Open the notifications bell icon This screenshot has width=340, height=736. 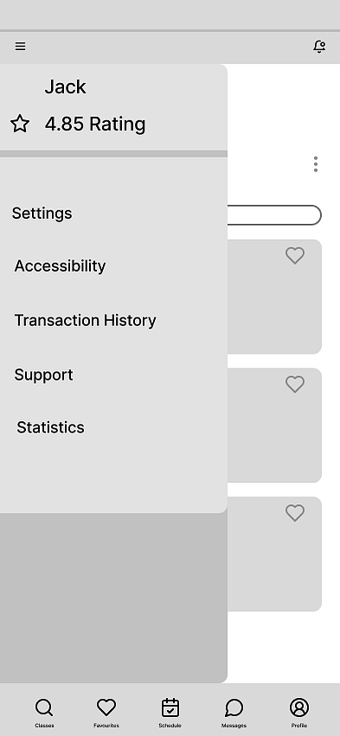click(319, 47)
